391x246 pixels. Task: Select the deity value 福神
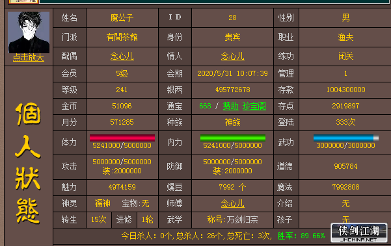(103, 203)
